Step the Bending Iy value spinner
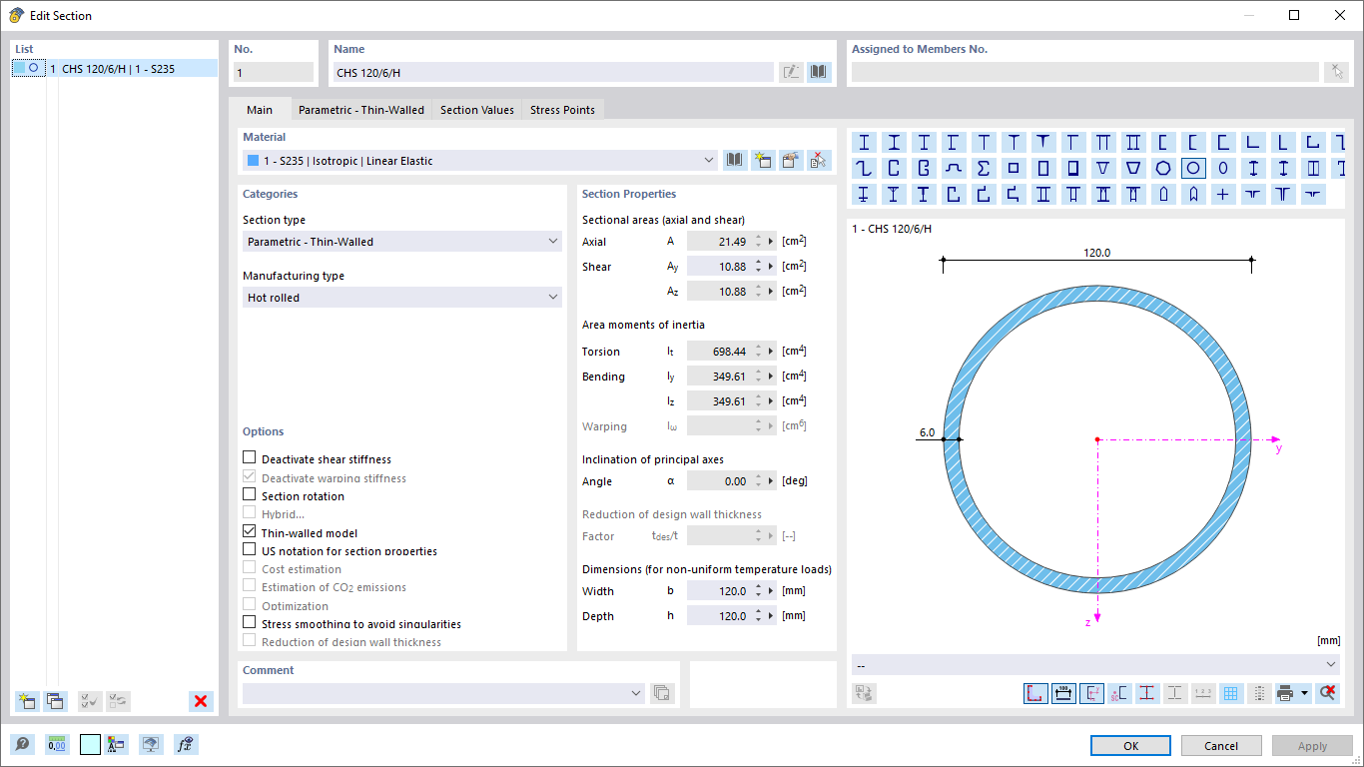 click(758, 376)
